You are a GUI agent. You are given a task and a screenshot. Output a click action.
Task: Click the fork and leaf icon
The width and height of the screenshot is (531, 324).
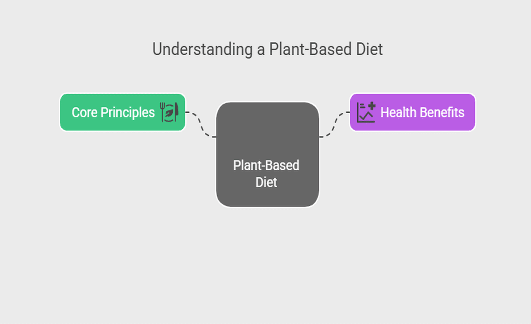(x=169, y=112)
